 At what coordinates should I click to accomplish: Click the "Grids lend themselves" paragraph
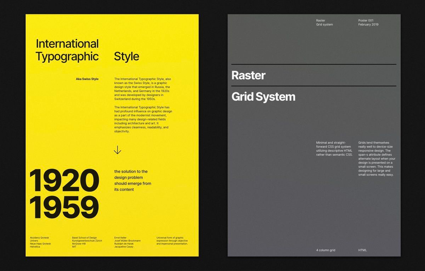pos(377,158)
